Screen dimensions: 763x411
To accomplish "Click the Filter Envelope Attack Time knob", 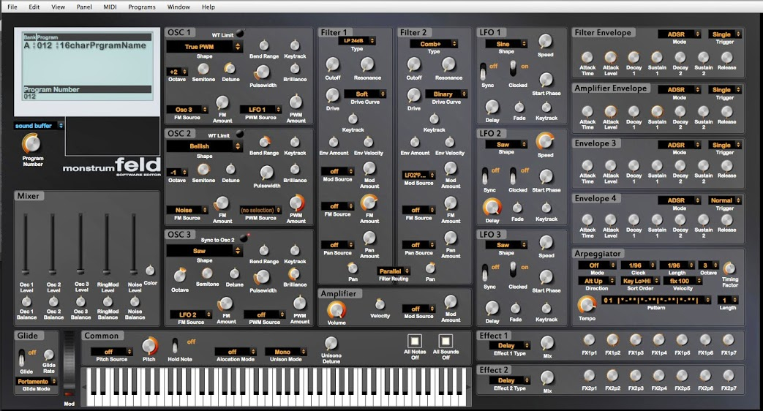I will click(x=587, y=57).
